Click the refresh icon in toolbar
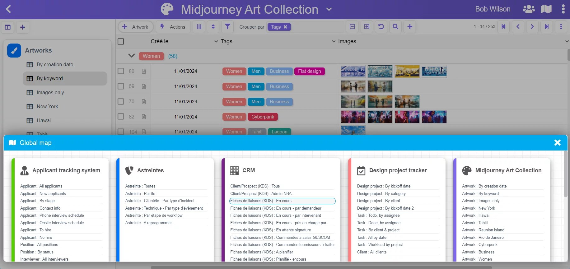The height and width of the screenshot is (269, 570). (x=381, y=27)
